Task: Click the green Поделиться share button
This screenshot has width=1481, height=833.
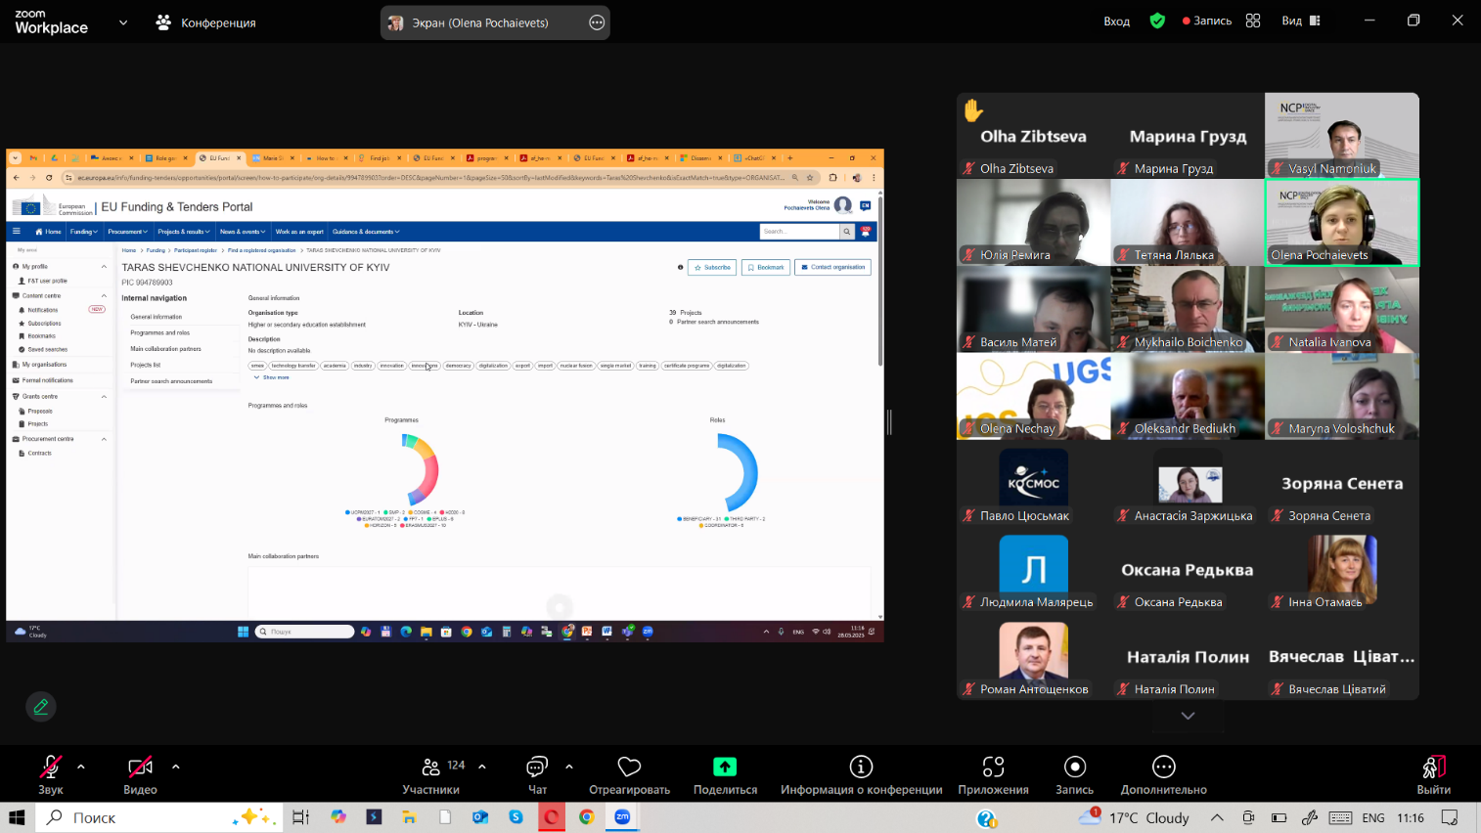Action: pyautogui.click(x=725, y=767)
